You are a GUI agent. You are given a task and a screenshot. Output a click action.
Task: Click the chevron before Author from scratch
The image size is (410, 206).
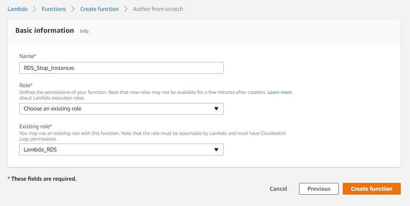[126, 9]
